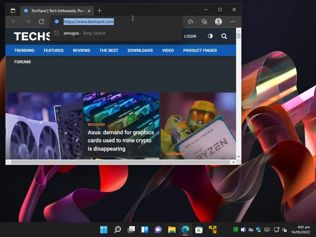This screenshot has width=316, height=237.
Task: Refresh the current page
Action: (x=41, y=22)
